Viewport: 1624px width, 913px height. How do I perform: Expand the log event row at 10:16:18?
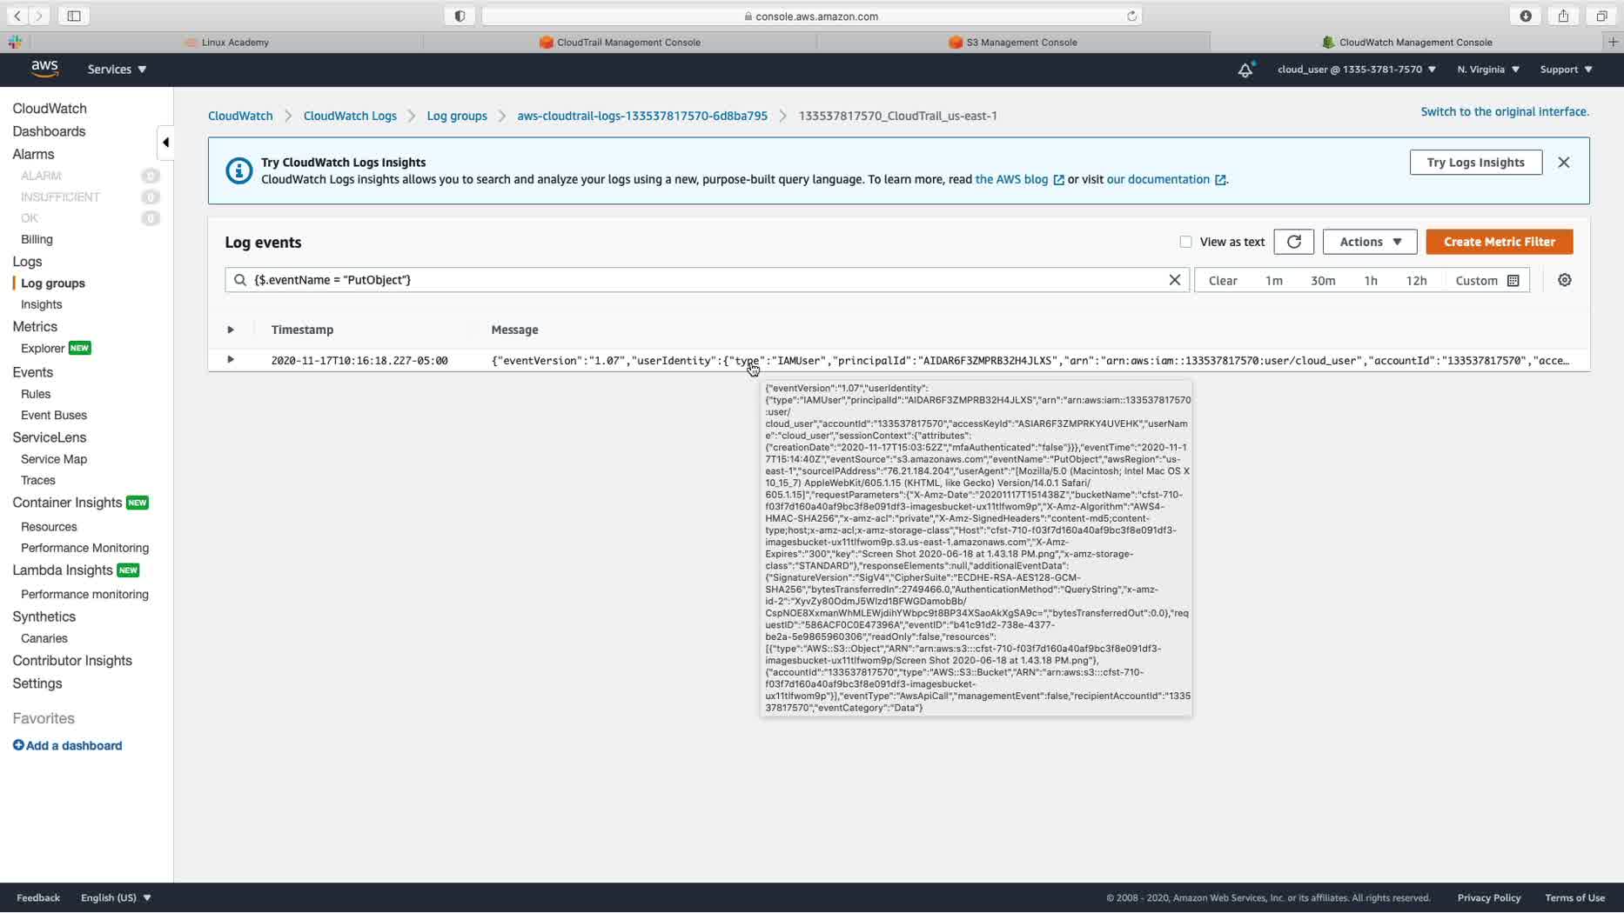pyautogui.click(x=231, y=359)
